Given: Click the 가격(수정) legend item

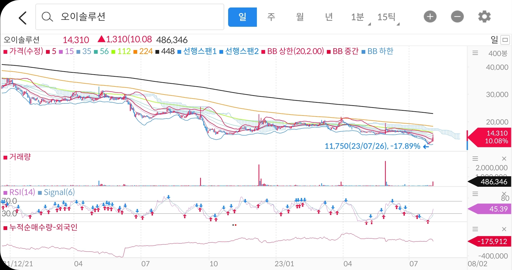Looking at the screenshot, I should pos(23,51).
